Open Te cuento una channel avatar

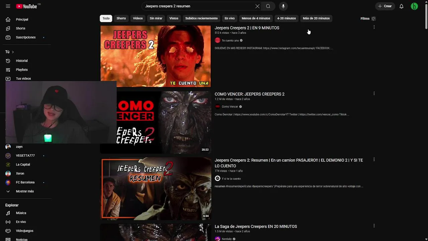click(x=217, y=41)
